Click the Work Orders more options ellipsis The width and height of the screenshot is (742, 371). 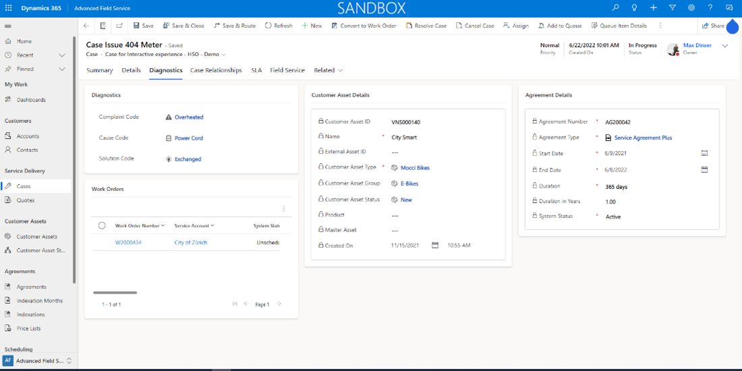283,208
